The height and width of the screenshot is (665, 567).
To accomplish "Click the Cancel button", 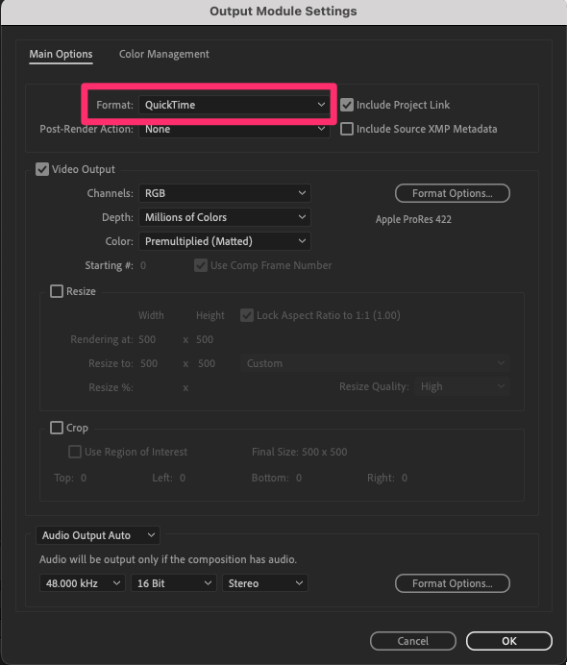I will click(413, 641).
